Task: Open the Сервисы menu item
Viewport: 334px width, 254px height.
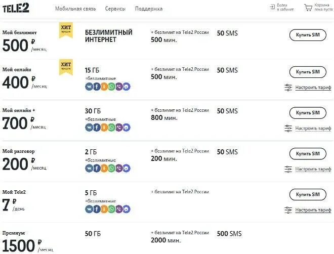Action: point(116,9)
